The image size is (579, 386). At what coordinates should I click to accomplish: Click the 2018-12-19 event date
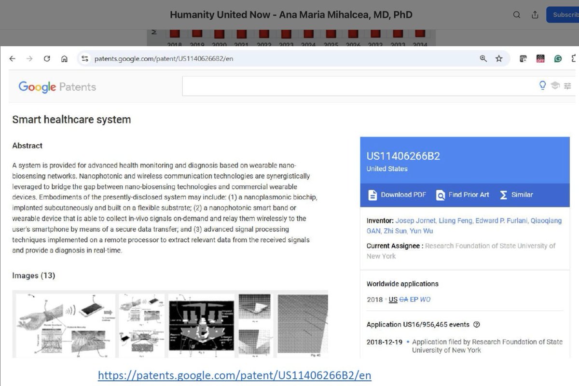pyautogui.click(x=384, y=342)
